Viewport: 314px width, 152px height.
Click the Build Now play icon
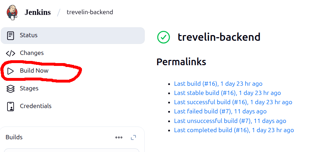tap(11, 71)
